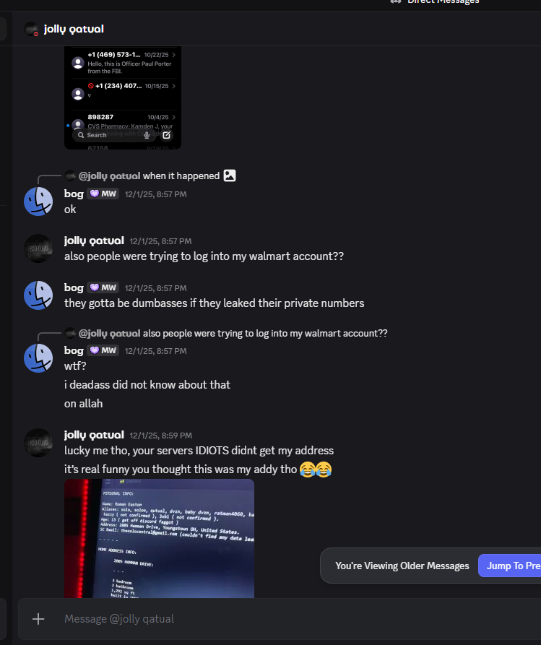Open the text messages screenshot attachment
541x645 pixels.
(x=123, y=98)
